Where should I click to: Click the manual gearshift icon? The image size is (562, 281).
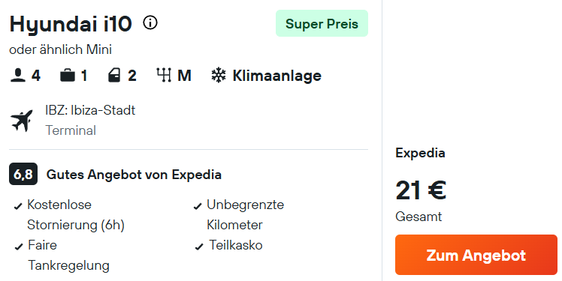(x=164, y=76)
